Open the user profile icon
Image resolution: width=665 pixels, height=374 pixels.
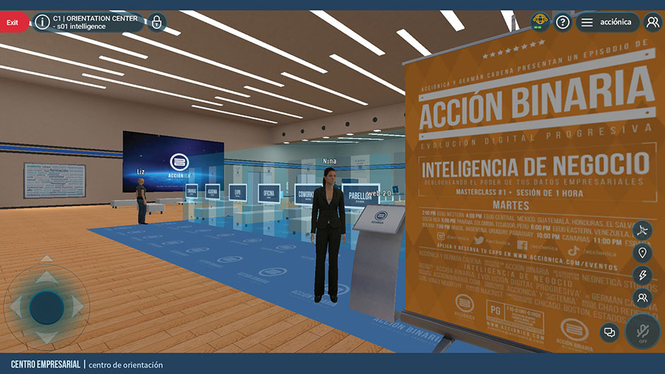(x=653, y=22)
